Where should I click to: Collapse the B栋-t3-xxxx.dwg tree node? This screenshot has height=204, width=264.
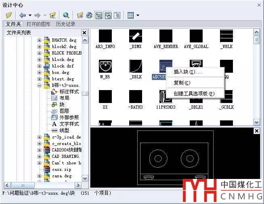point(40,86)
